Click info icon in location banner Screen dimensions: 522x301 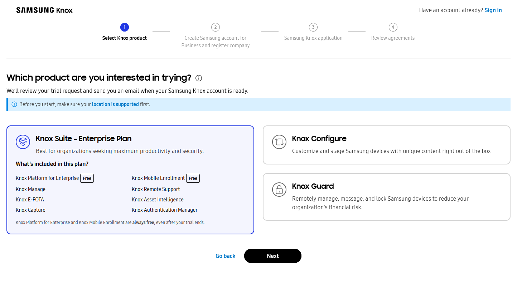[x=14, y=104]
